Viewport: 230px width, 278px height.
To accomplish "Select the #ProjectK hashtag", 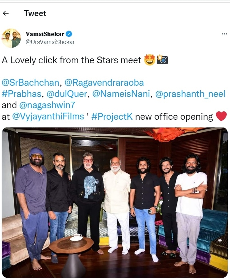I will (x=112, y=117).
